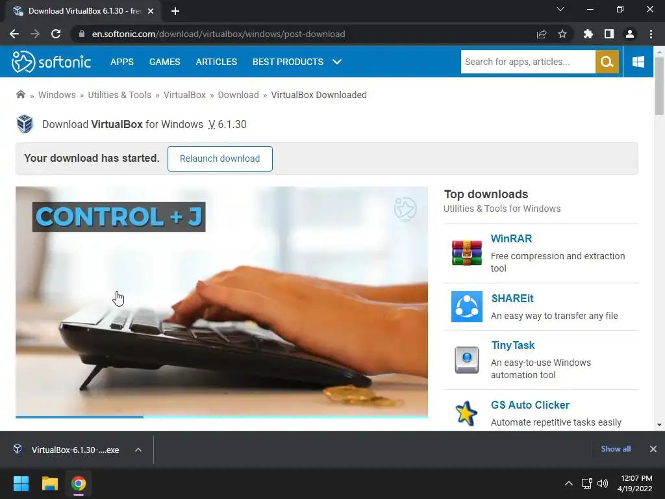The width and height of the screenshot is (665, 499).
Task: Open Chrome extensions puzzle icon
Action: [588, 34]
